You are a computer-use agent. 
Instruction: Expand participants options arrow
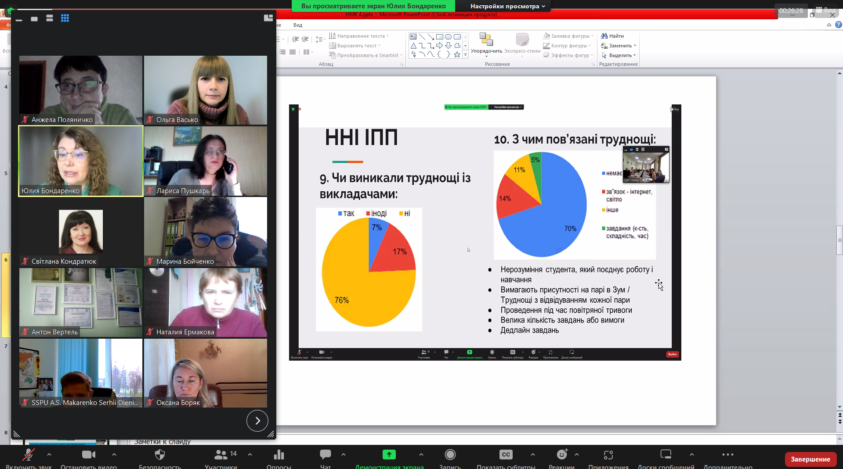(250, 455)
